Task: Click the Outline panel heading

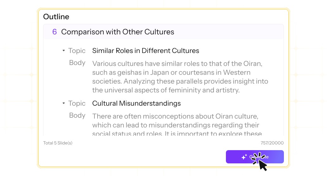Action: point(56,17)
